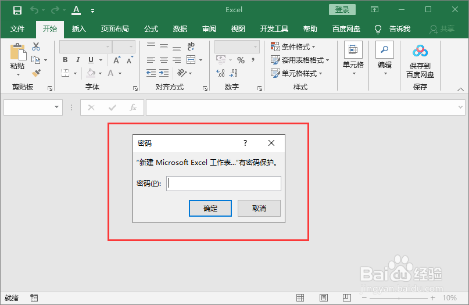Collapse the ribbon with the chevron
This screenshot has width=469, height=305.
[461, 89]
